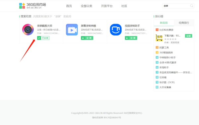
Task: Click the rank 1 number badge
Action: (x=157, y=30)
